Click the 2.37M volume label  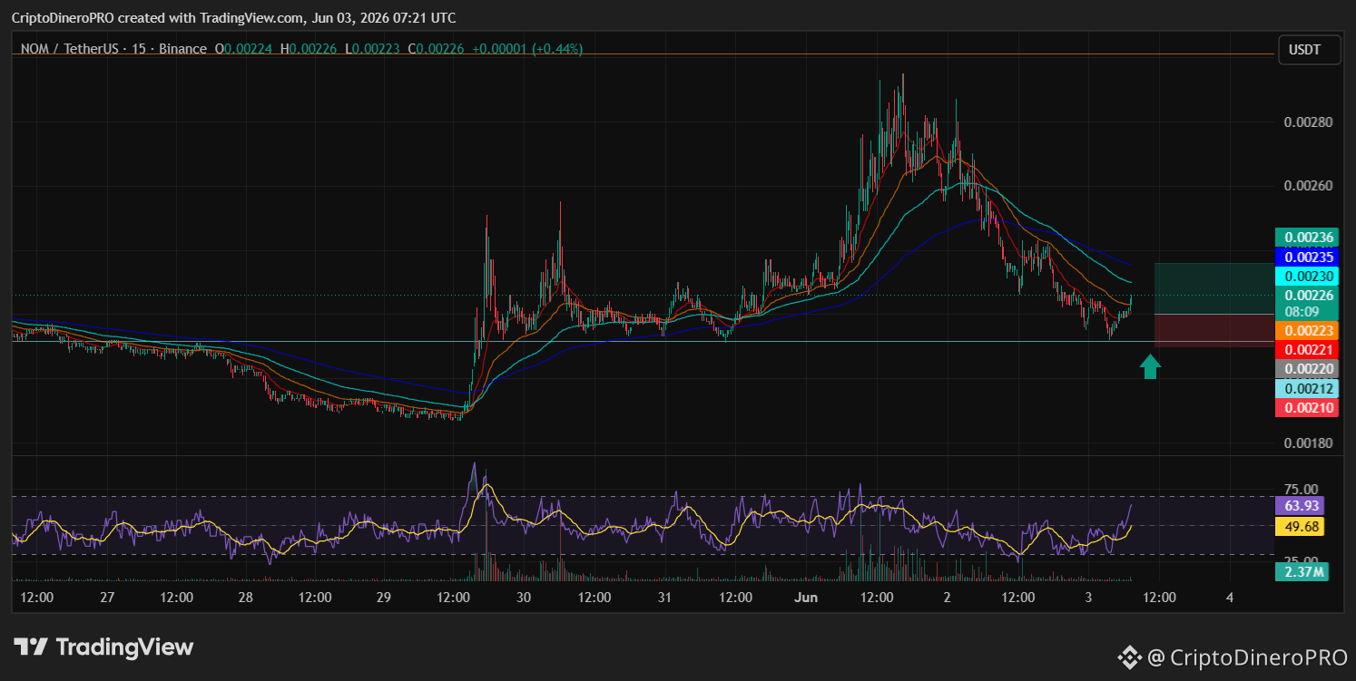(1302, 571)
